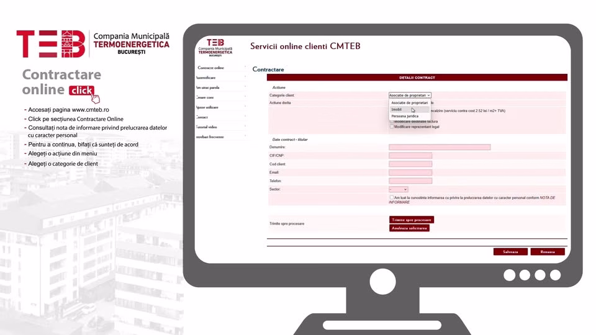The width and height of the screenshot is (596, 335).
Task: Click the Renunta button
Action: click(x=548, y=252)
